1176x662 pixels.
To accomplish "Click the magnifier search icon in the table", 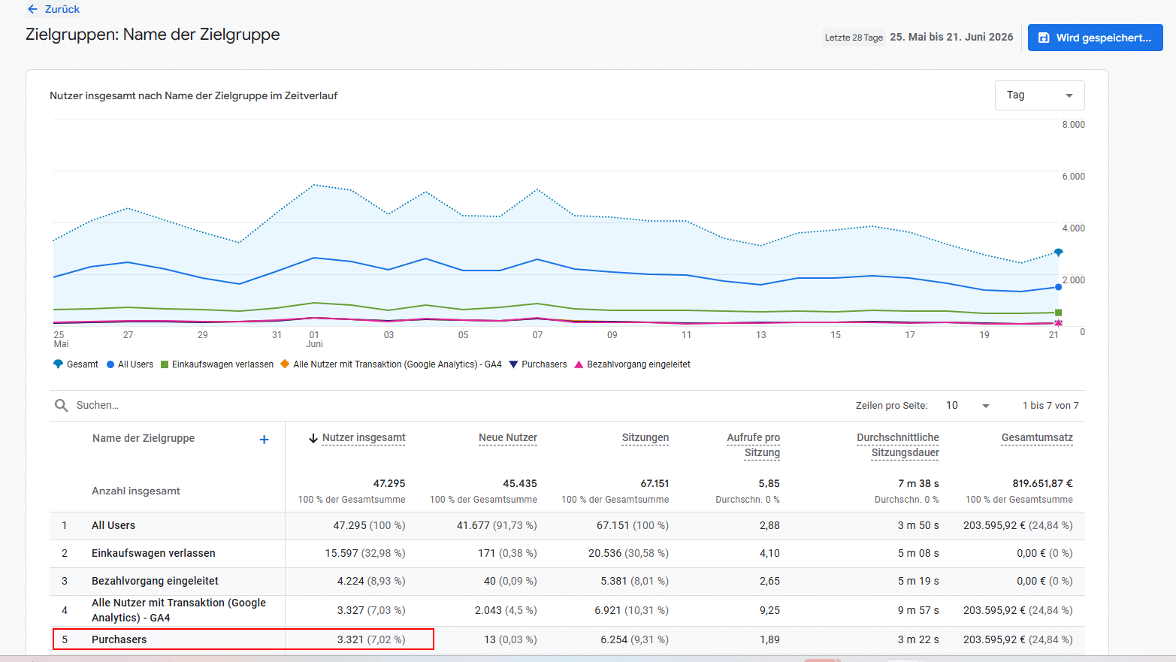I will pos(62,405).
